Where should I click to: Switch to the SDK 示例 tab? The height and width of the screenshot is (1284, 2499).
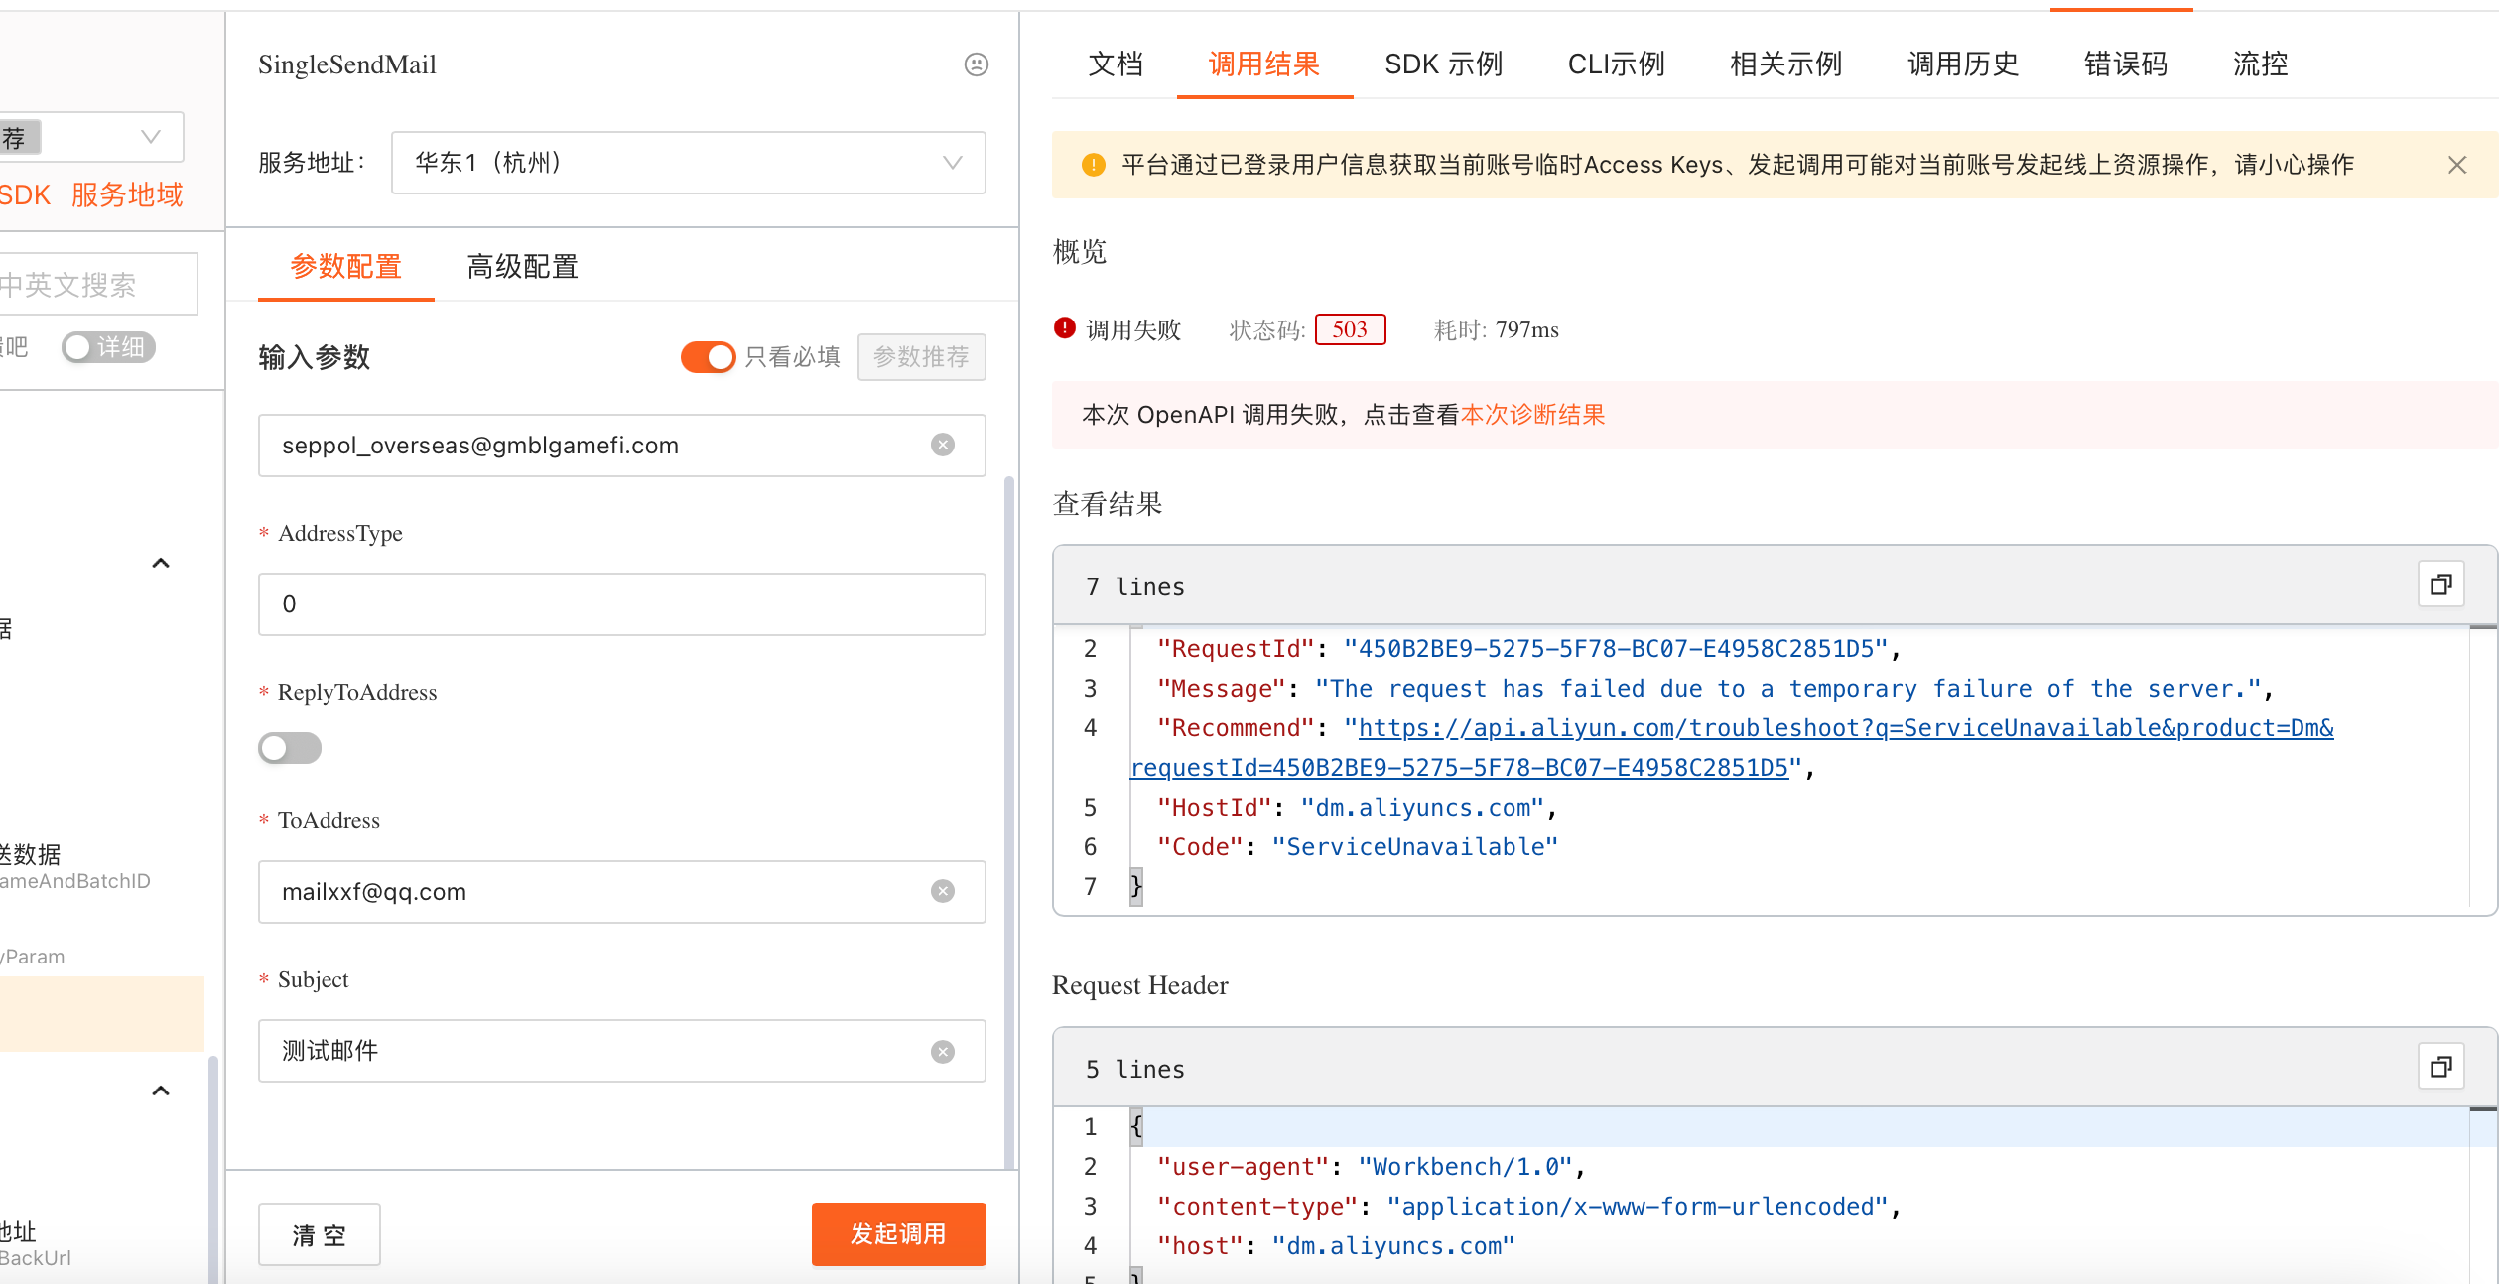1443,64
